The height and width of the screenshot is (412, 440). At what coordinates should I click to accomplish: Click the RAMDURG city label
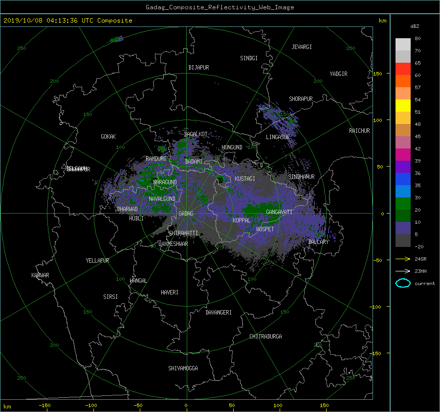point(156,159)
